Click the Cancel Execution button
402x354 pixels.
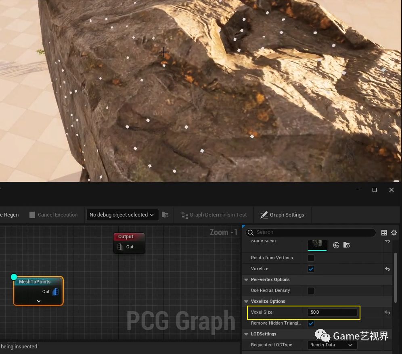click(53, 215)
